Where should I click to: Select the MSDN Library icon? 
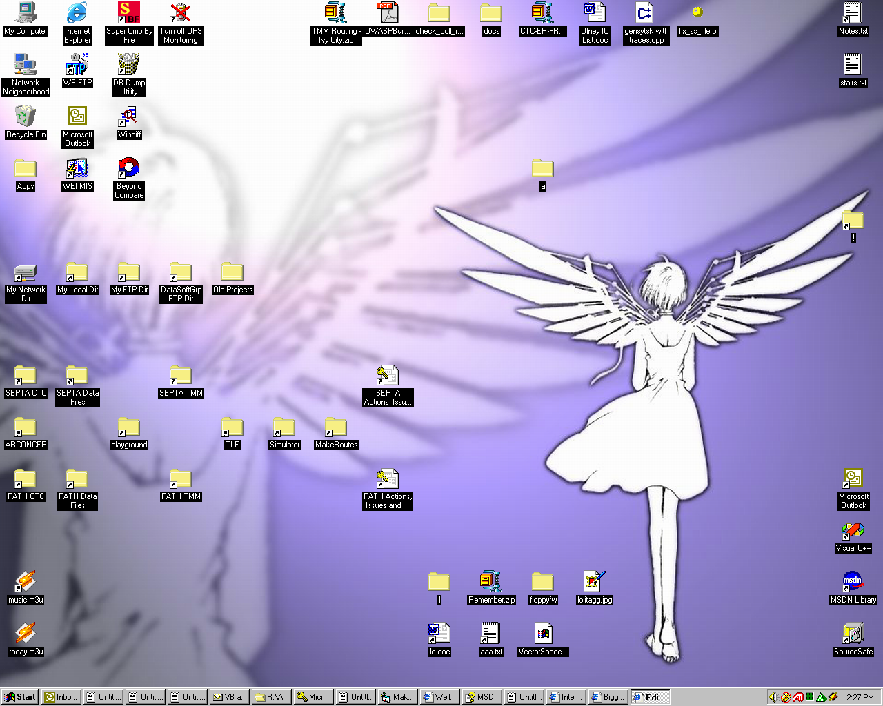pos(853,582)
